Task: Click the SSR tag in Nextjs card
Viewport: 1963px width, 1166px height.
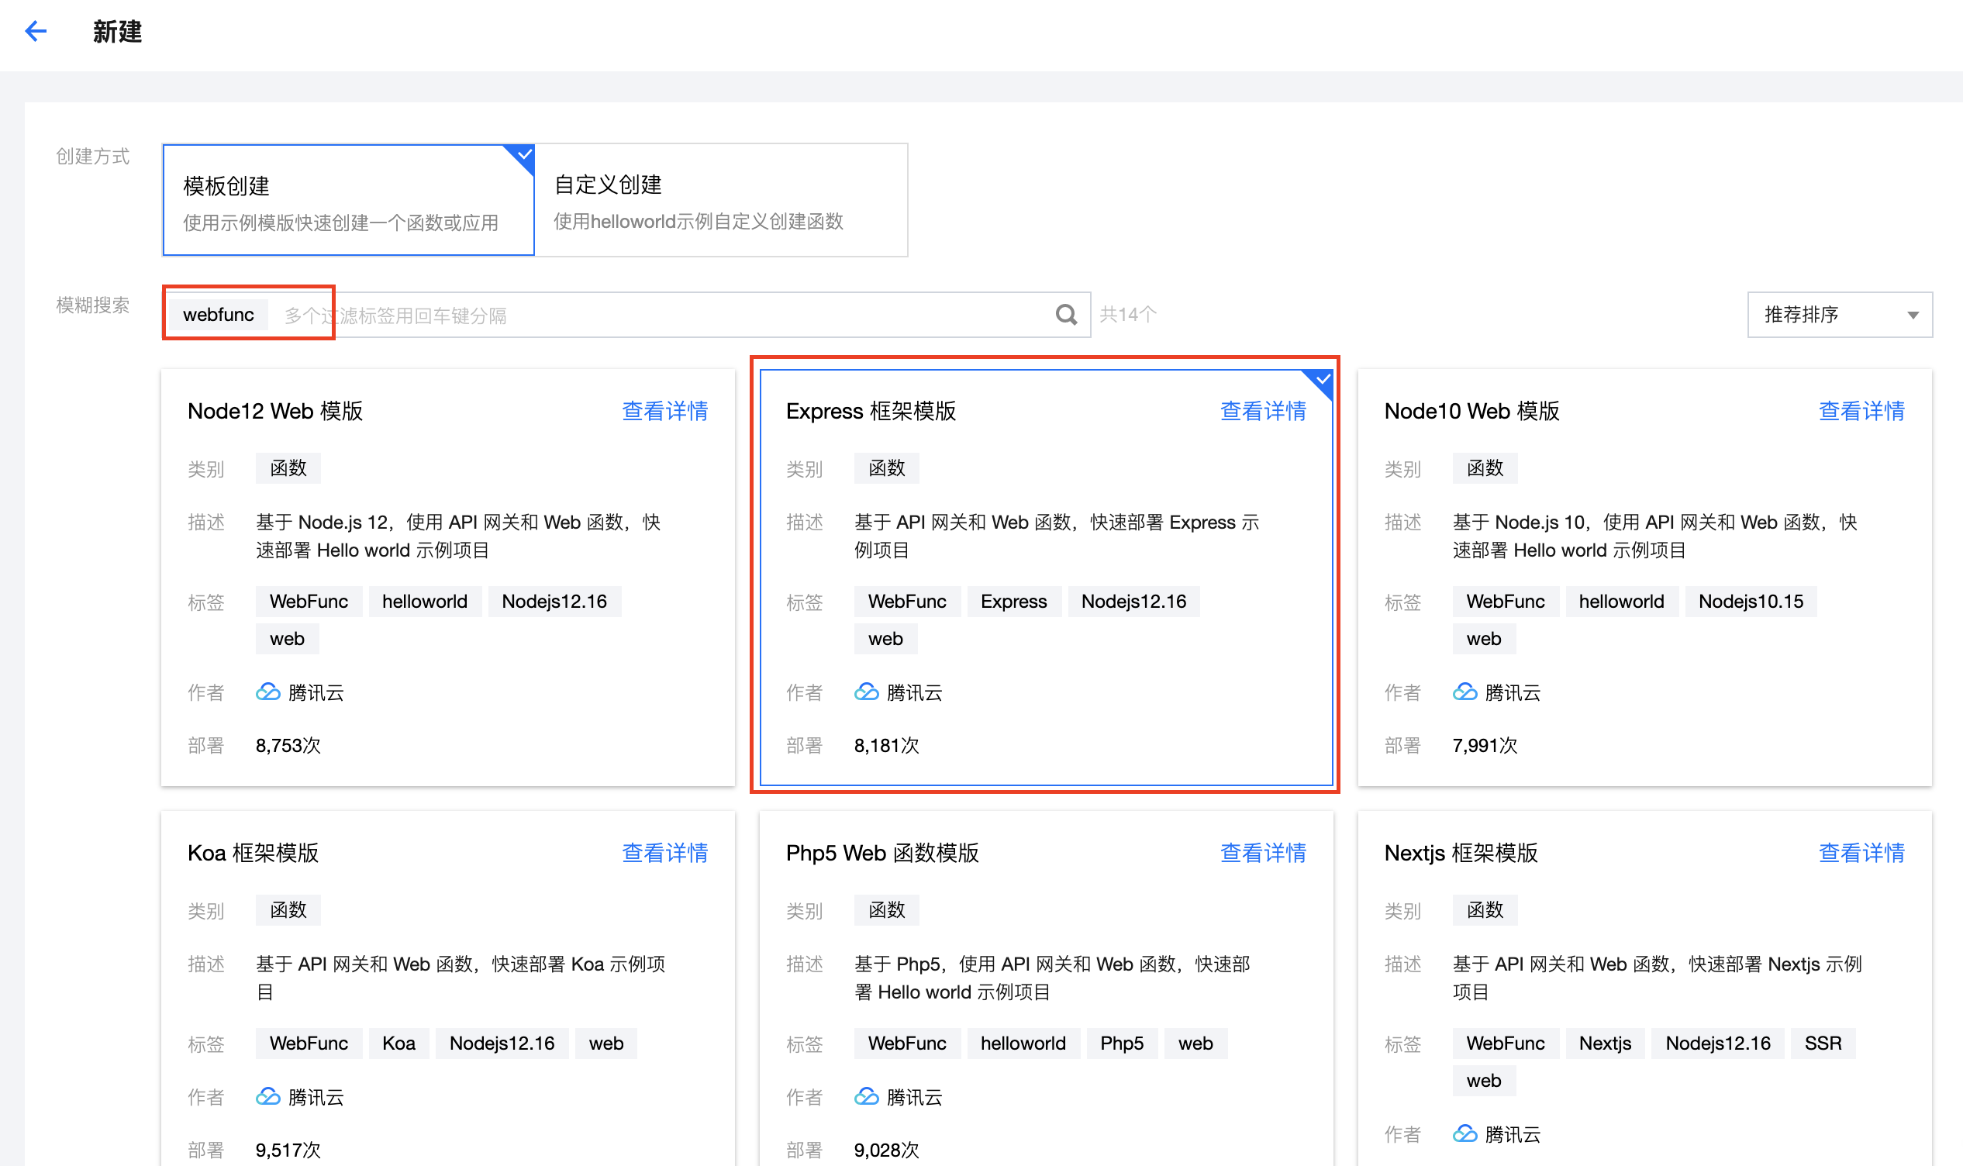Action: [x=1823, y=1044]
